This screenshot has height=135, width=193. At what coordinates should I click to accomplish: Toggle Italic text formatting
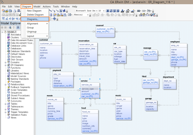pyautogui.click(x=111, y=11)
